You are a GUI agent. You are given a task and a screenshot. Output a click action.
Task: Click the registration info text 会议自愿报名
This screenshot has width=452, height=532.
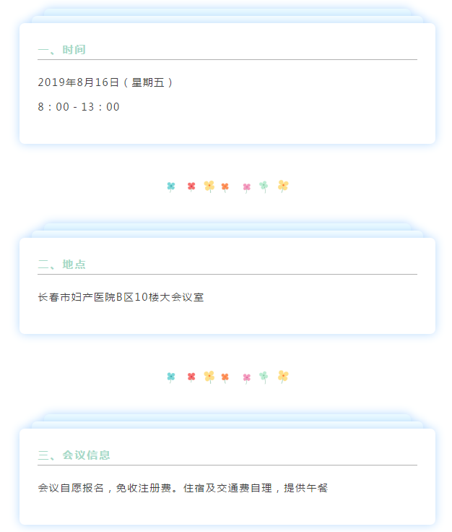tap(71, 488)
